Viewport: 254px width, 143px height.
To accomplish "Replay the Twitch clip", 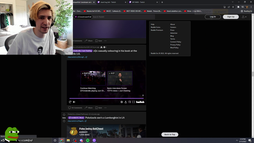I will click(x=70, y=102).
